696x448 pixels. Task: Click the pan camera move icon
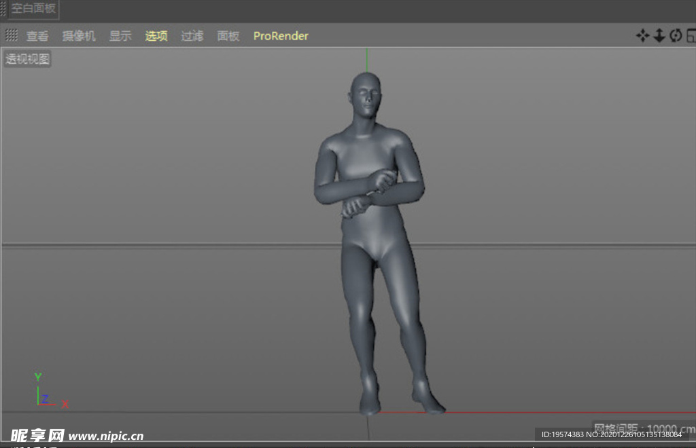(642, 36)
